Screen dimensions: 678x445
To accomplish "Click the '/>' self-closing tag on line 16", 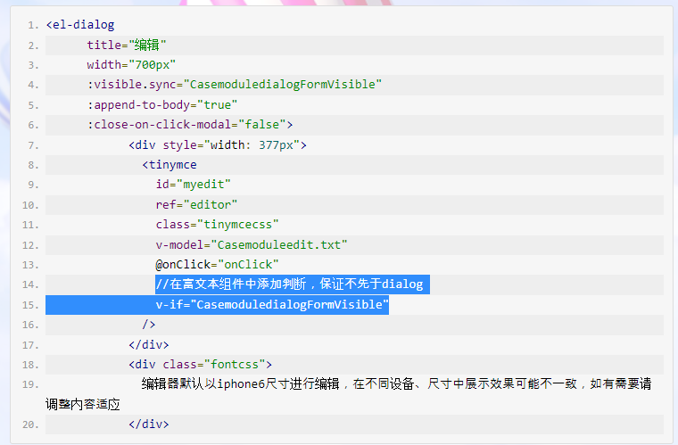I will coord(148,325).
